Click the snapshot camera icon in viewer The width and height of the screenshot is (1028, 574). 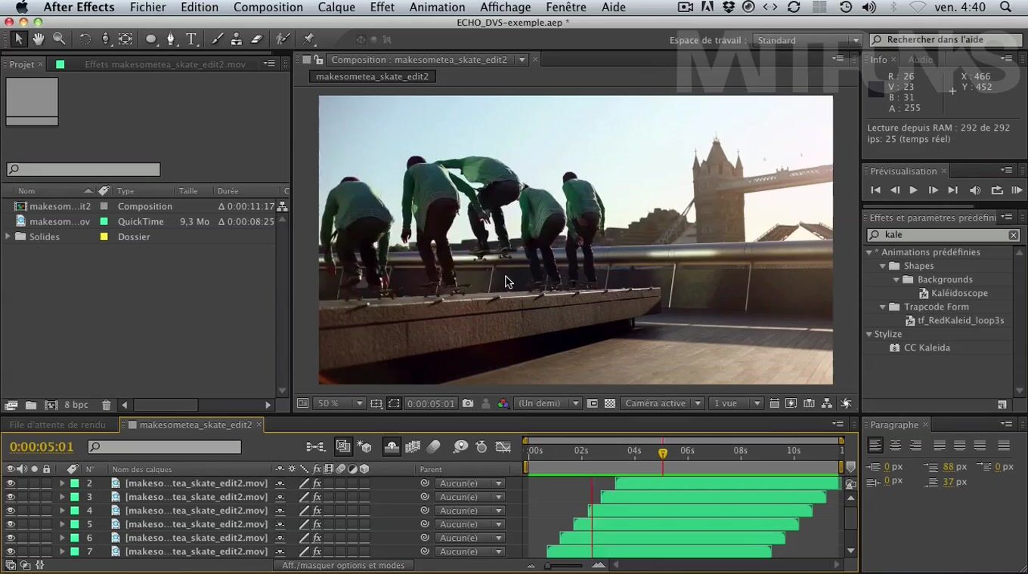(x=468, y=404)
